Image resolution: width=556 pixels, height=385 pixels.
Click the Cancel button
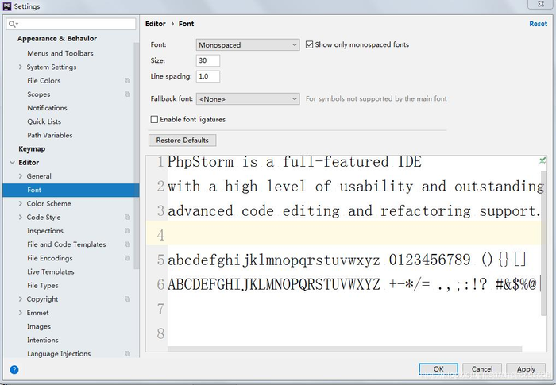click(x=482, y=368)
